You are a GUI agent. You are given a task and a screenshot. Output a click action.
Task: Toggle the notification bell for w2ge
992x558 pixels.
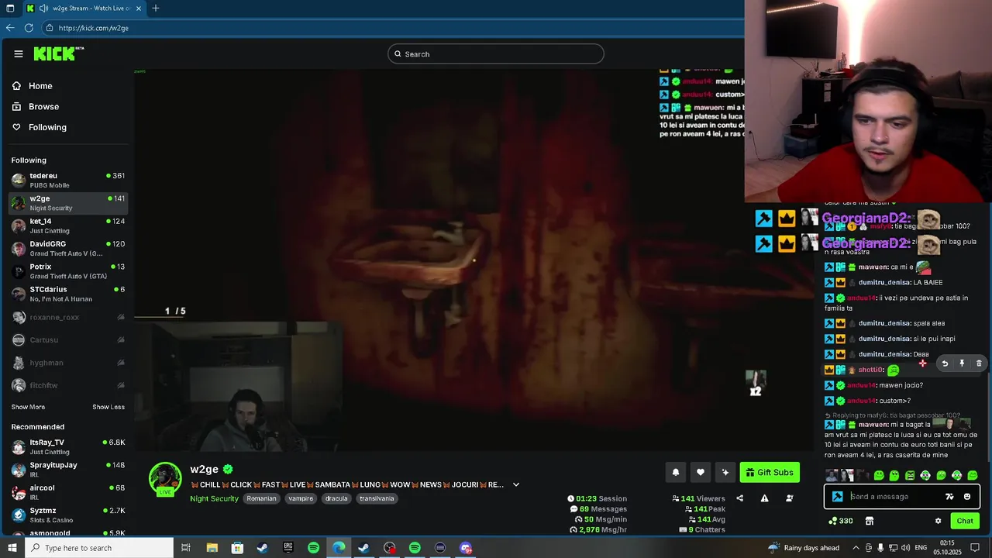[676, 472]
